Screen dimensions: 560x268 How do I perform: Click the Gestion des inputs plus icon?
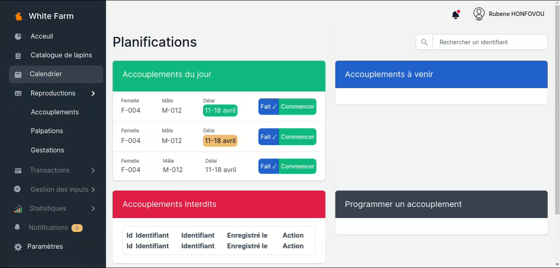(17, 189)
